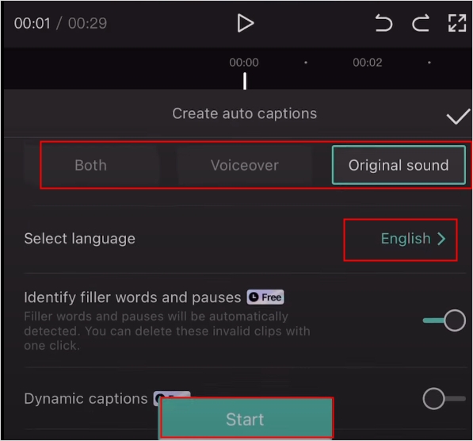
Task: Start generating auto captions
Action: [x=246, y=419]
